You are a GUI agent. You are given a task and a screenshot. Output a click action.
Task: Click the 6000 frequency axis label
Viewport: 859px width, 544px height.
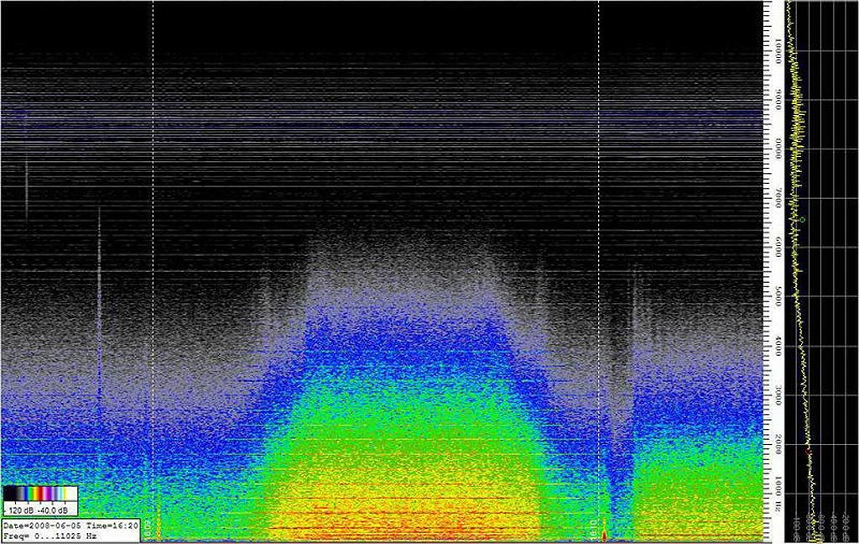click(x=777, y=248)
